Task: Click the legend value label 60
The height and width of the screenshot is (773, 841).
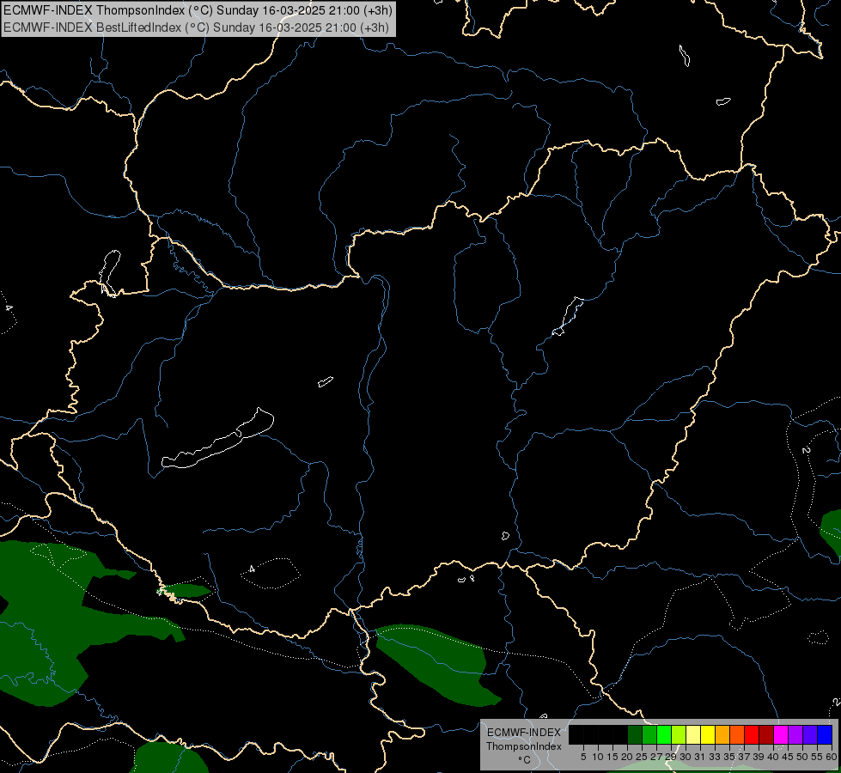Action: (832, 757)
